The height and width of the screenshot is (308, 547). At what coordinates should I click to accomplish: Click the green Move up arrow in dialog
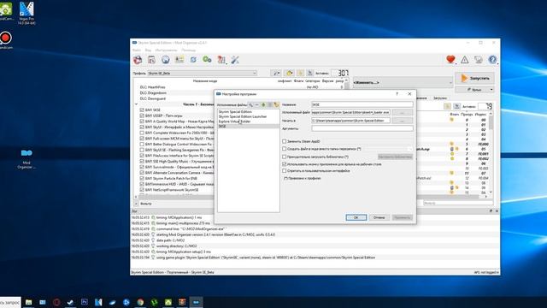263,104
